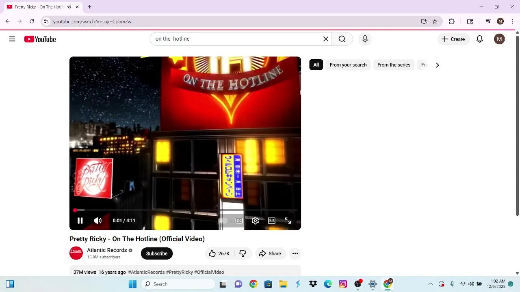This screenshot has width=520, height=292.
Task: Switch to theater mode
Action: click(x=271, y=221)
